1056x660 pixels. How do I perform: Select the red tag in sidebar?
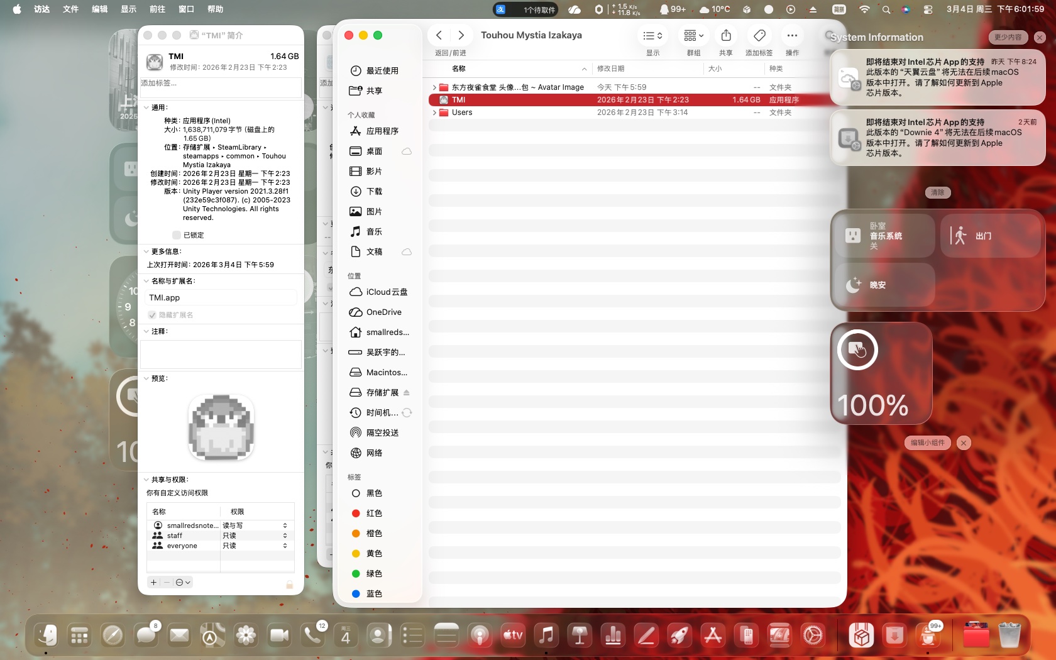click(373, 513)
